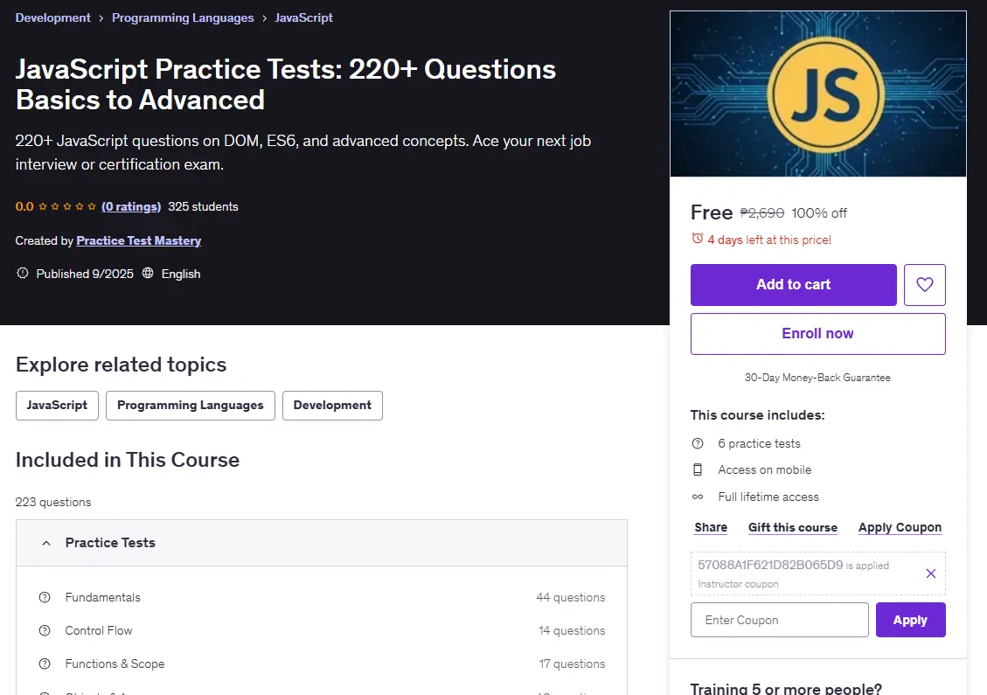Focus the Enter Coupon field
The image size is (987, 695).
779,620
